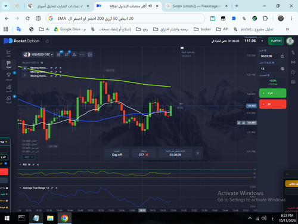Screen dimensions: 298x224
Task: Open the Ai bookmarks folder
Action: pos(44,29)
